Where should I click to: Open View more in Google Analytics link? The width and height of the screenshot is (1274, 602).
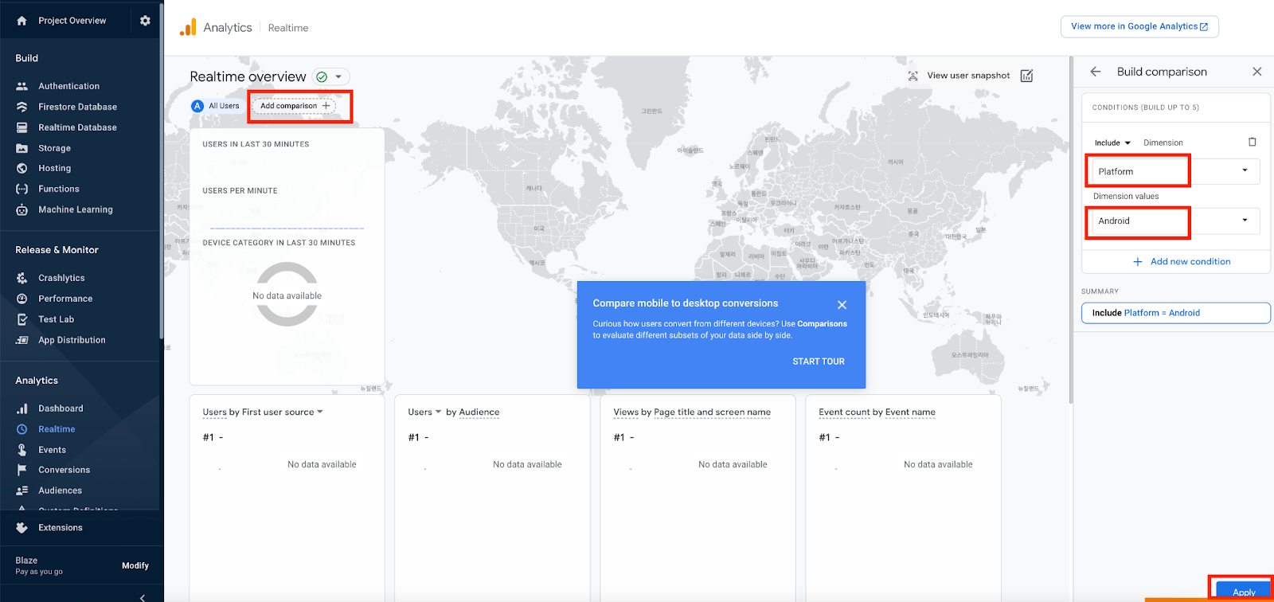[1139, 26]
